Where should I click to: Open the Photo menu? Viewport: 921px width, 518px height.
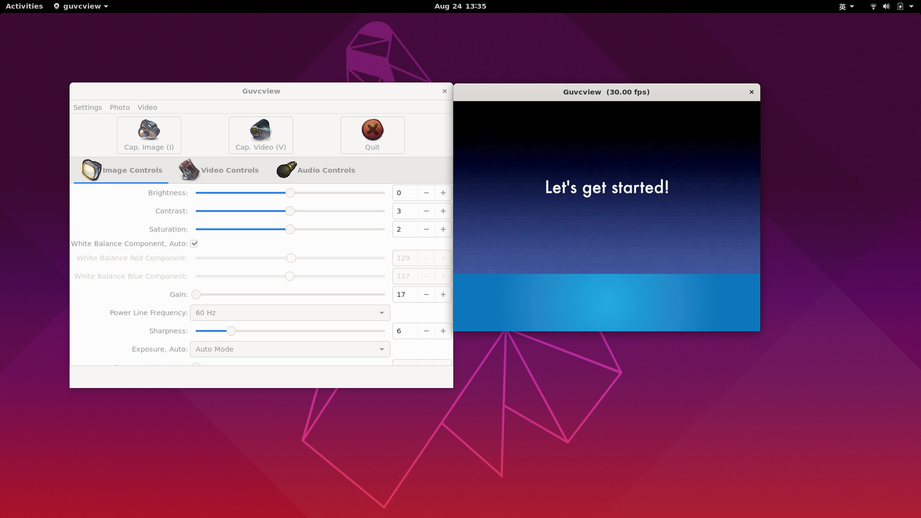tap(119, 107)
